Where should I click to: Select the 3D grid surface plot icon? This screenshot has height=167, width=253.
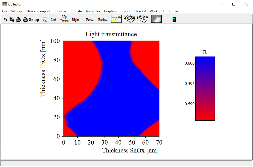(x=143, y=19)
